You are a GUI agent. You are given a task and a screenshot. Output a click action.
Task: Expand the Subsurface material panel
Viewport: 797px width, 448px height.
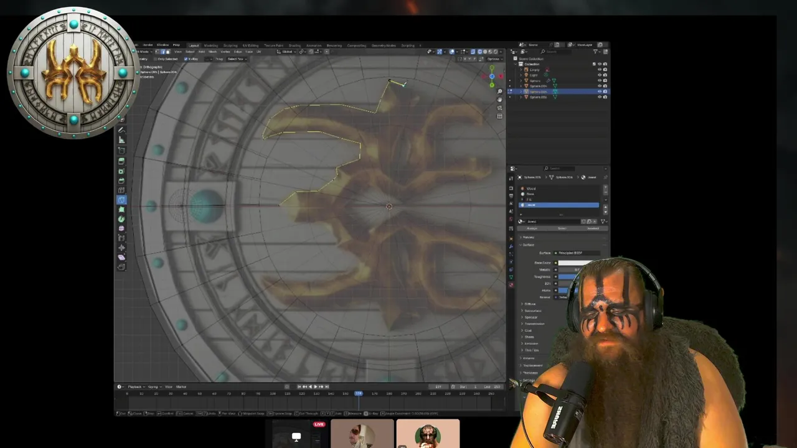tap(532, 310)
